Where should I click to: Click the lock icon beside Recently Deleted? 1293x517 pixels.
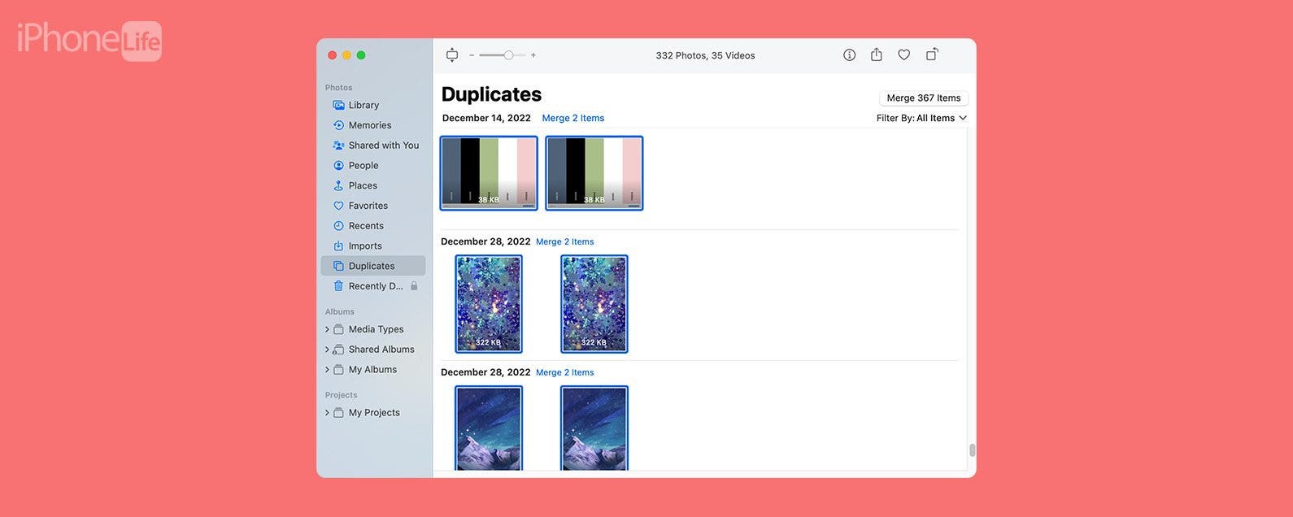(x=414, y=286)
